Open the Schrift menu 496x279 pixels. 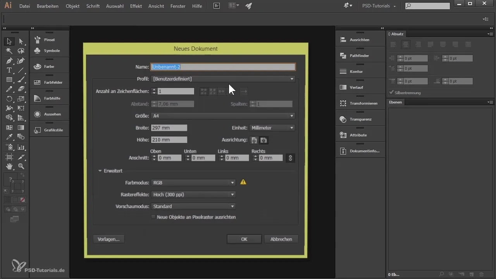(x=93, y=6)
